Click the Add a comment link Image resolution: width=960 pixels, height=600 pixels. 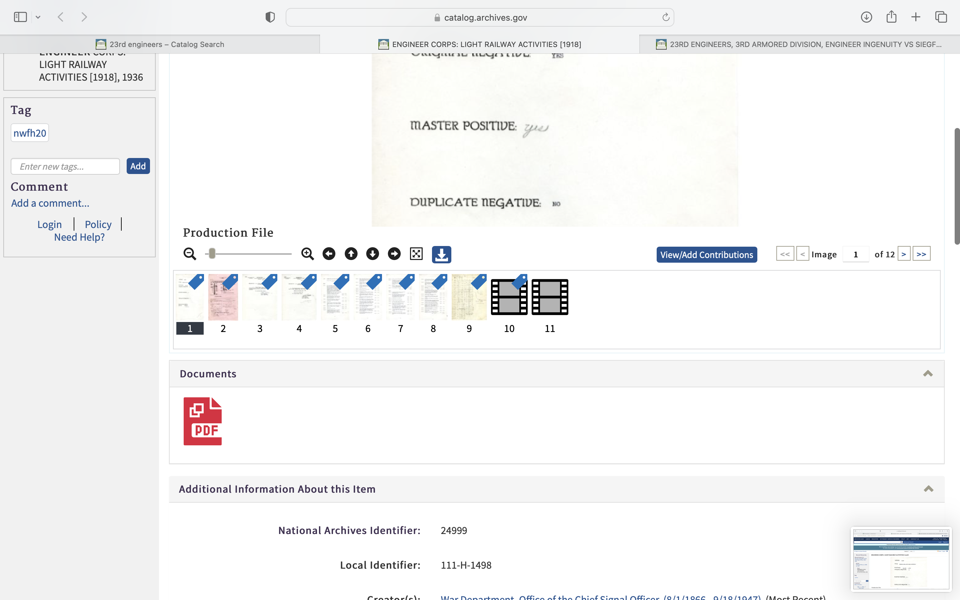(x=50, y=203)
